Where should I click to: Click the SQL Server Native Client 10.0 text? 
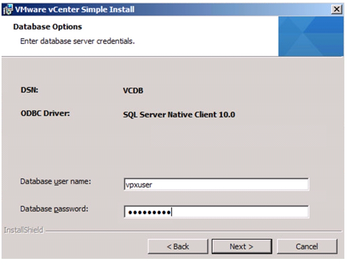click(x=179, y=115)
